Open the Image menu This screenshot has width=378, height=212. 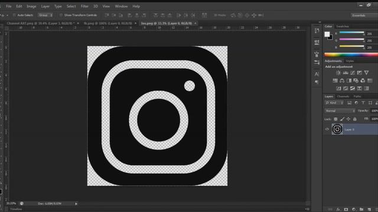[x=31, y=6]
